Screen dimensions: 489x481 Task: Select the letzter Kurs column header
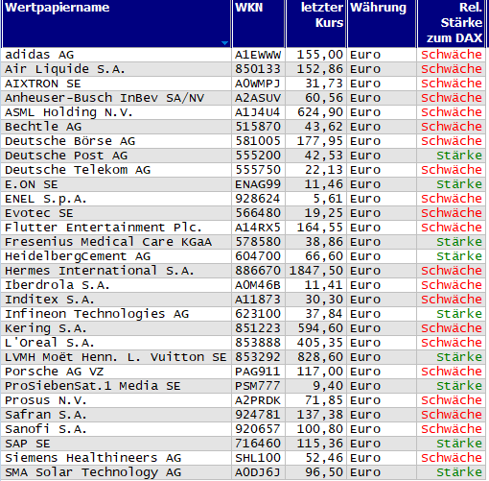pos(315,24)
